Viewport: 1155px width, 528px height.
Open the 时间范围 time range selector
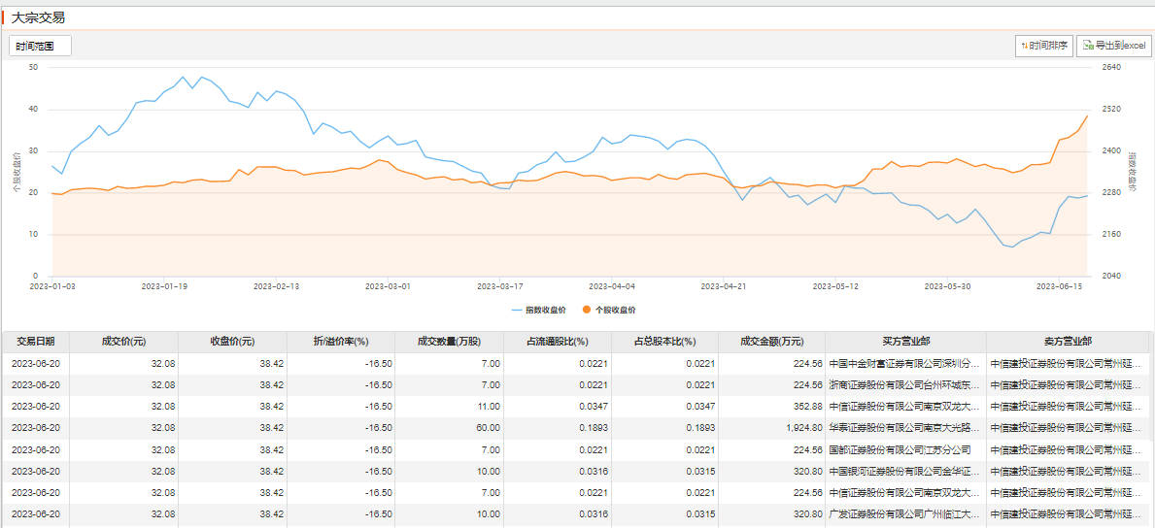[x=41, y=46]
